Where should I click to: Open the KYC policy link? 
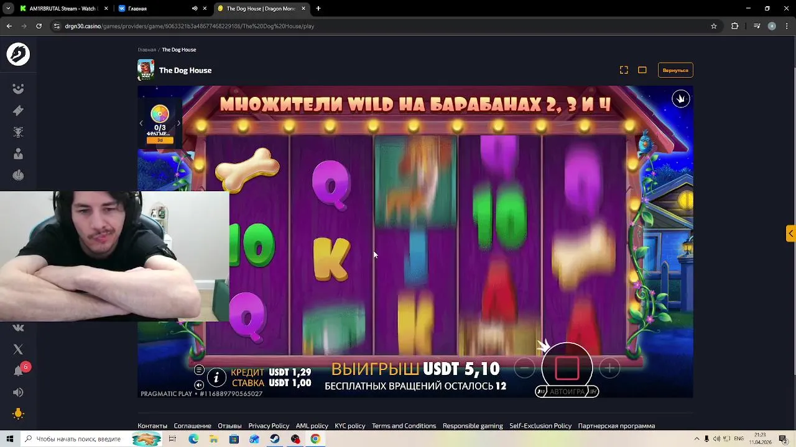[350, 426]
